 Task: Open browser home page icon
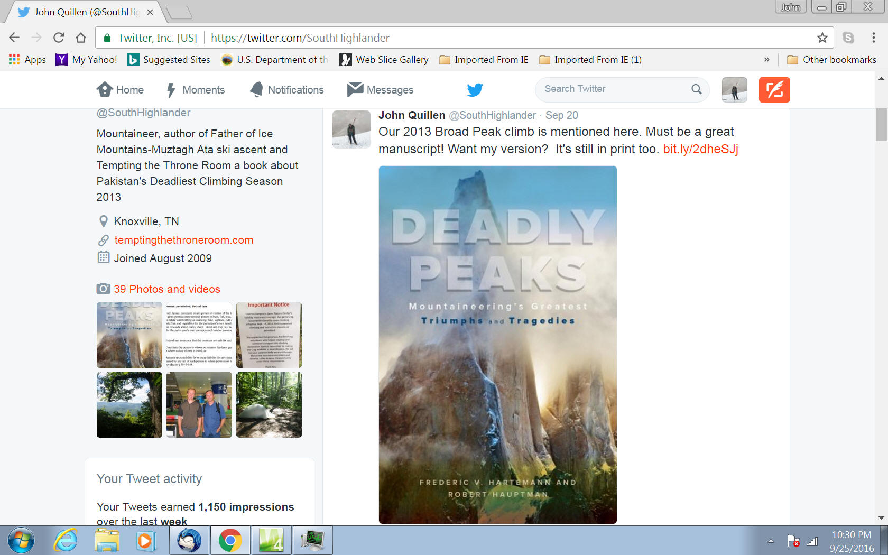(81, 38)
